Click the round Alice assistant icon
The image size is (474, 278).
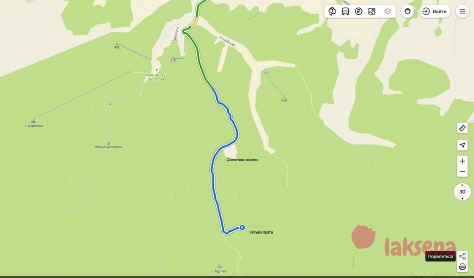(407, 12)
